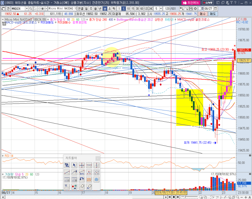
Task: Select the 일 (daily) period toggle
Action: [x=86, y=9]
